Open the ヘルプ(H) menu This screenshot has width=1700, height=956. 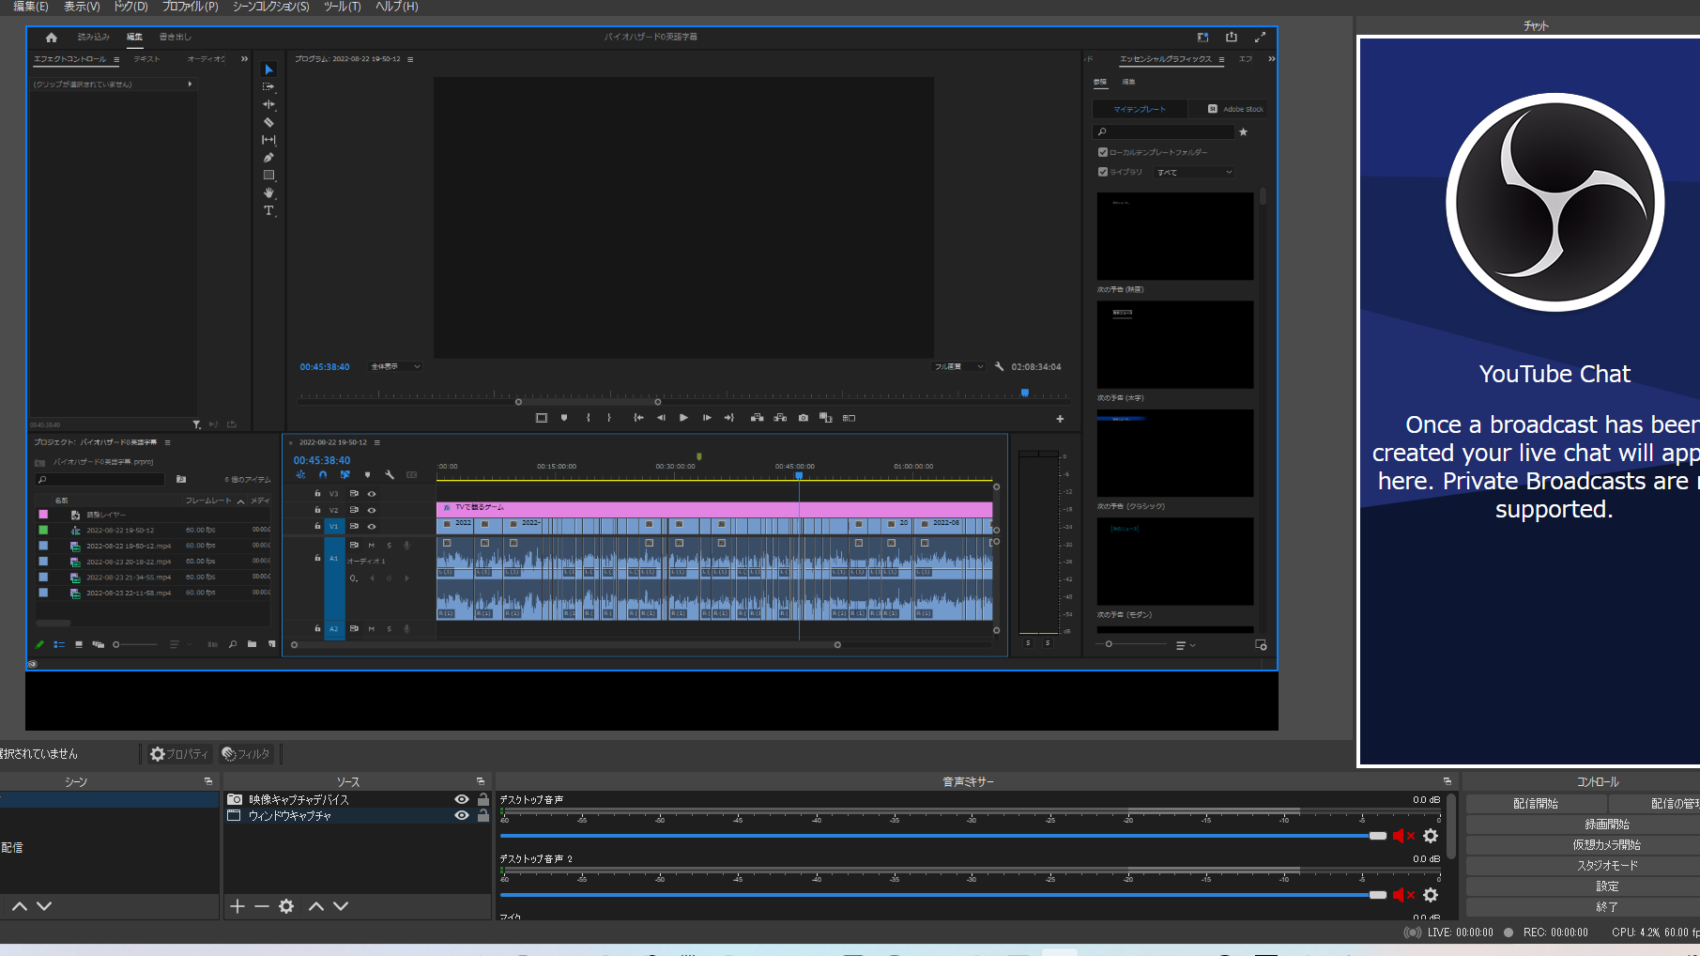[396, 7]
